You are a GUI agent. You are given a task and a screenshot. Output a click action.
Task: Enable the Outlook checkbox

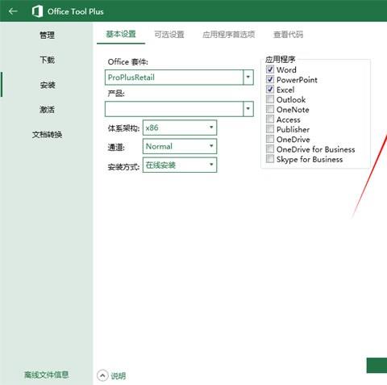(270, 99)
